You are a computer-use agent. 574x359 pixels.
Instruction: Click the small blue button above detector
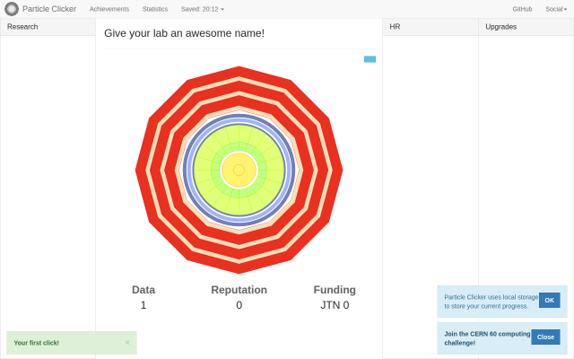click(x=370, y=59)
